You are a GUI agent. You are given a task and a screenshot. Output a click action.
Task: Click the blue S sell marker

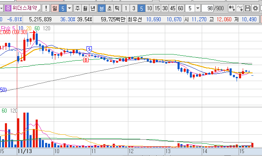pyautogui.click(x=89, y=50)
